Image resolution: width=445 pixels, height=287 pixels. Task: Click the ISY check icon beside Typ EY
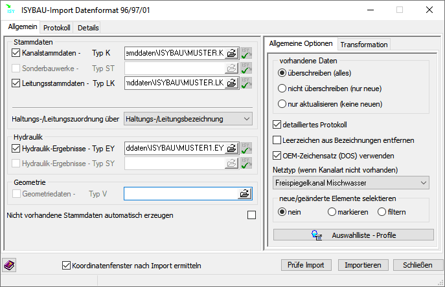pos(246,149)
